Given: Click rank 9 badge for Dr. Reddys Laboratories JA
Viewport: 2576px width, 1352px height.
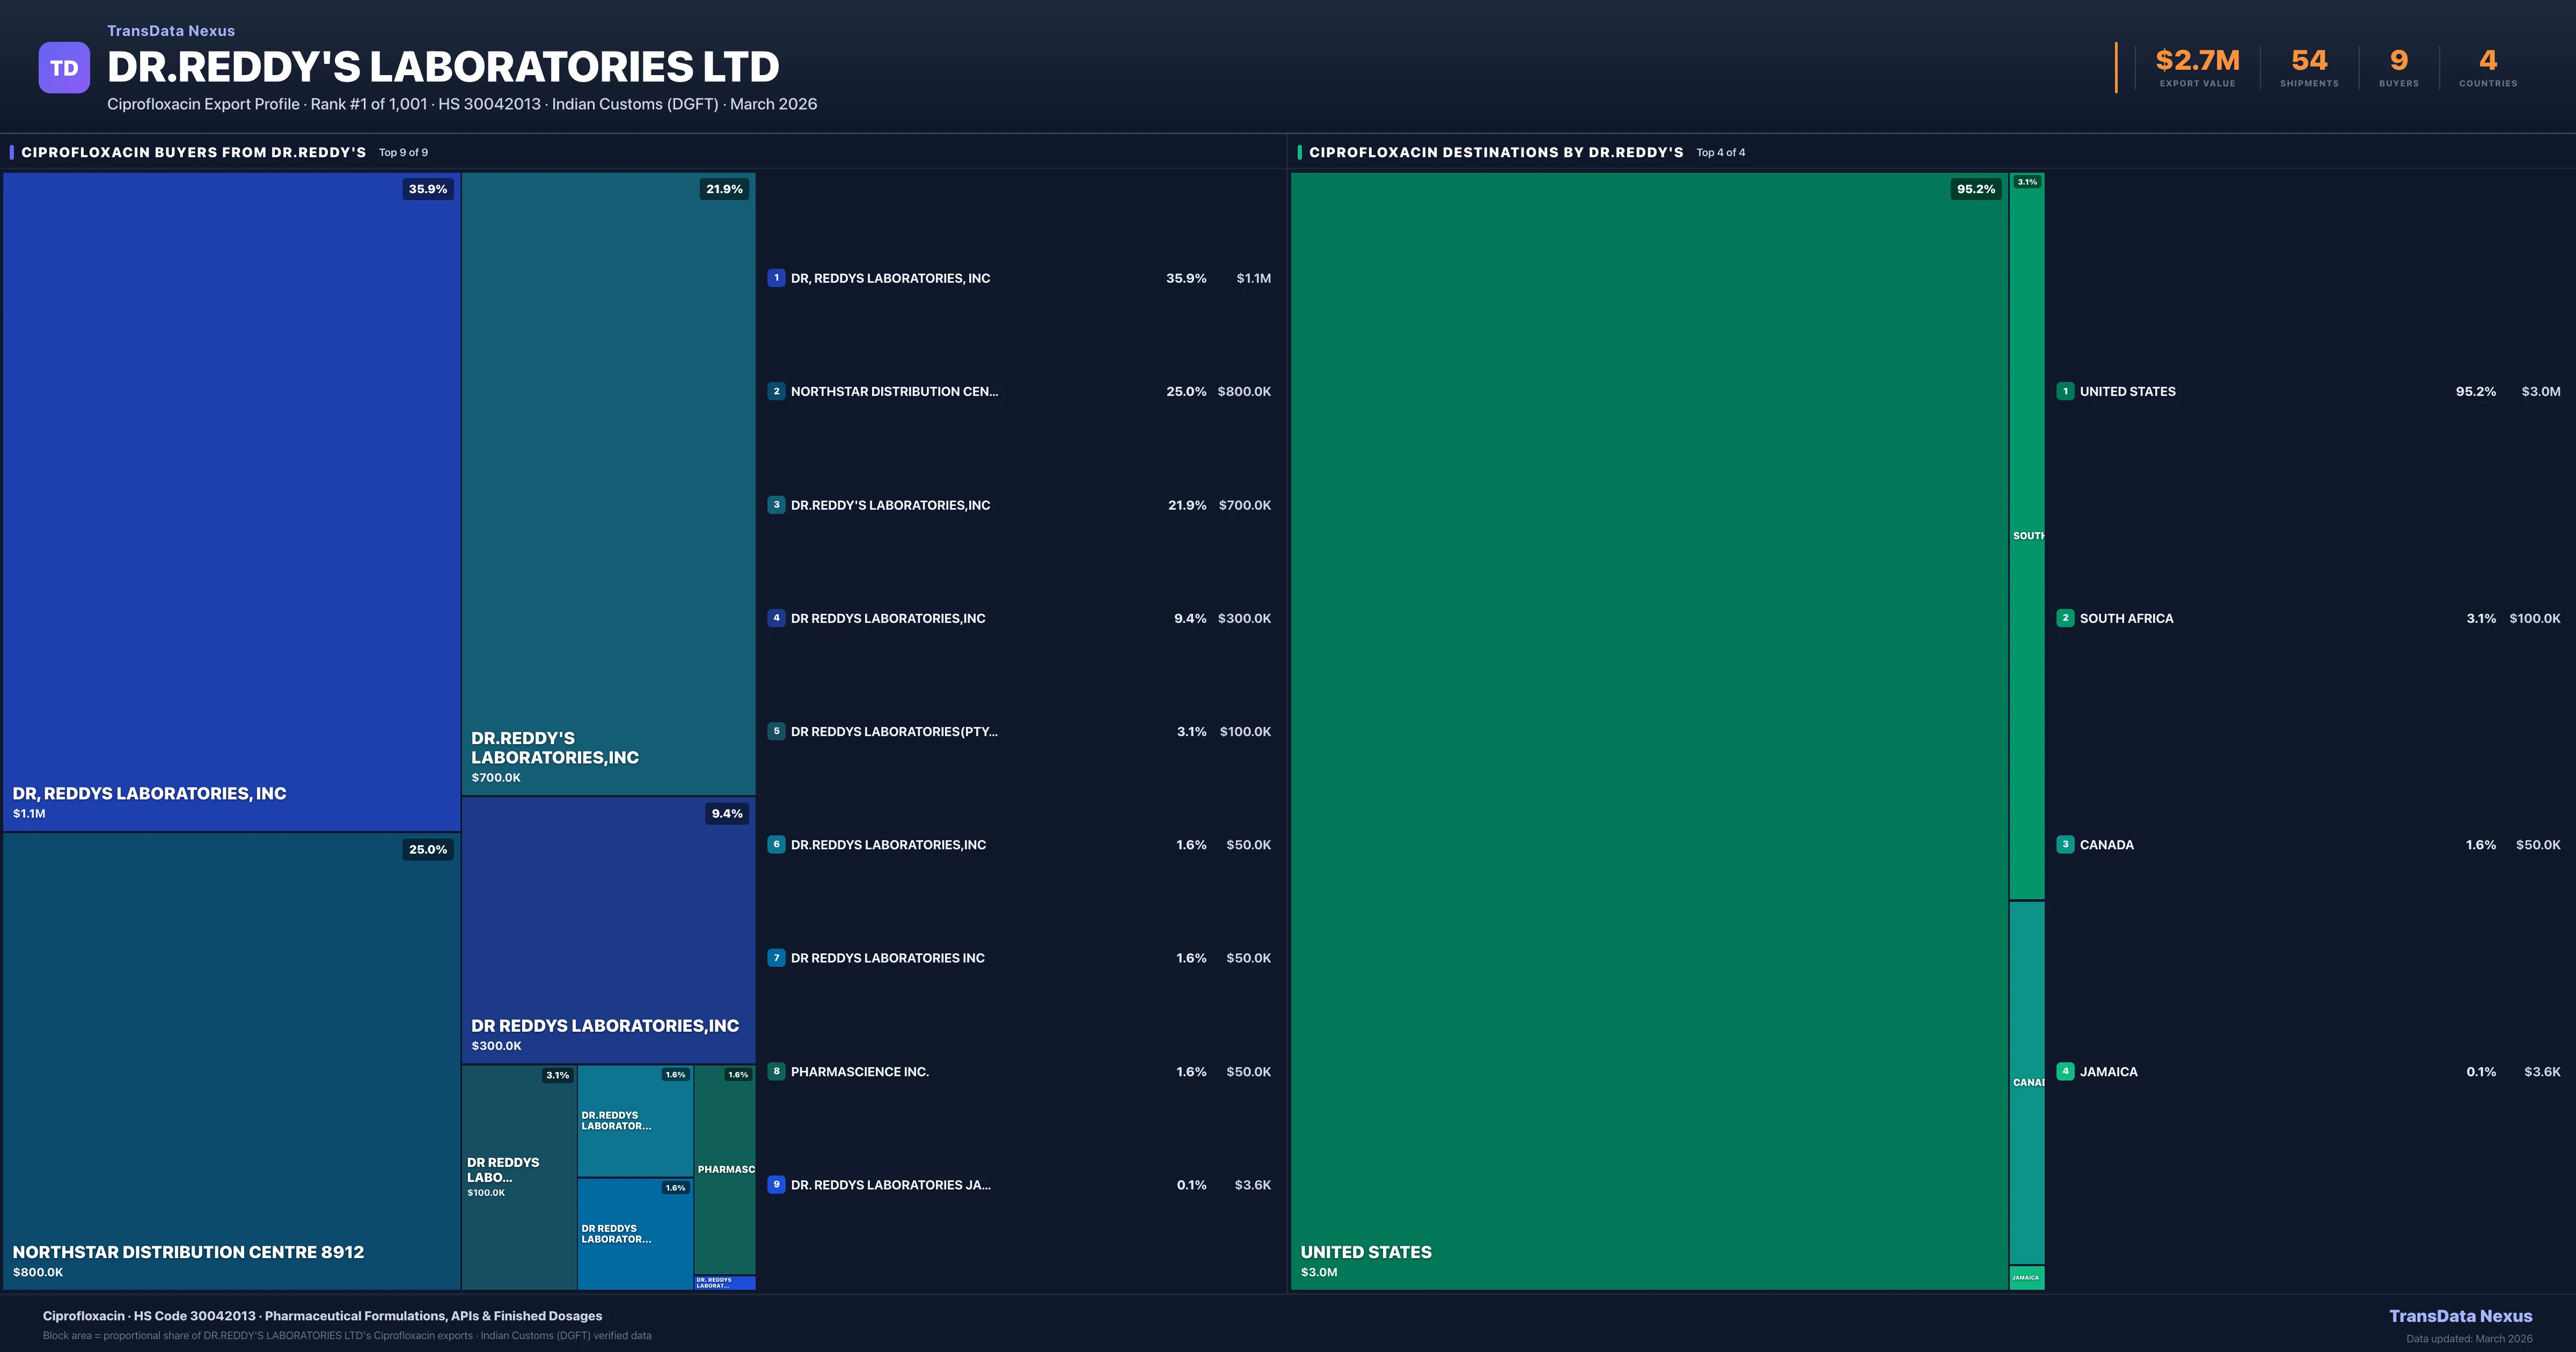Looking at the screenshot, I should coord(776,1184).
